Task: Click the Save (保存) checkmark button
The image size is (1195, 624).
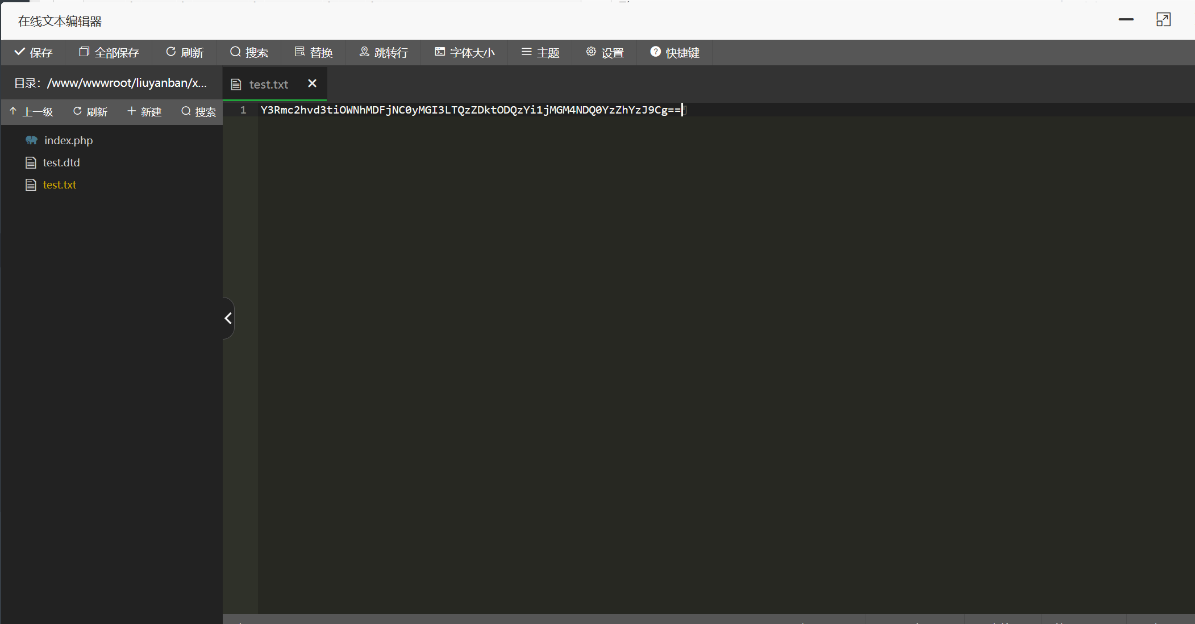Action: [x=33, y=52]
